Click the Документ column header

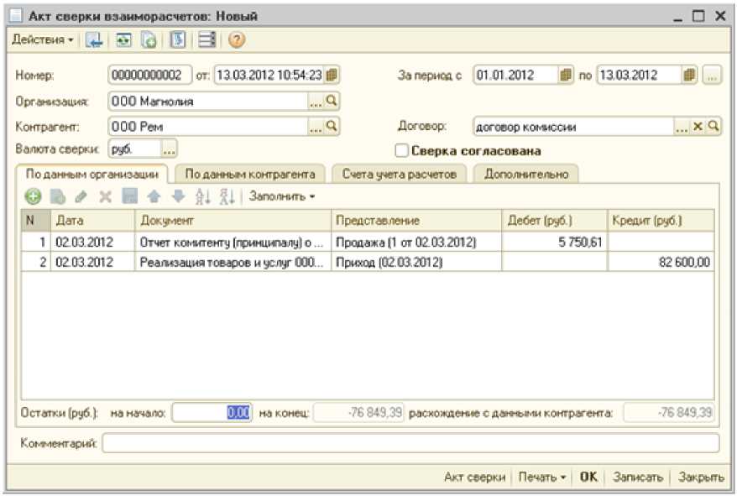coord(233,221)
